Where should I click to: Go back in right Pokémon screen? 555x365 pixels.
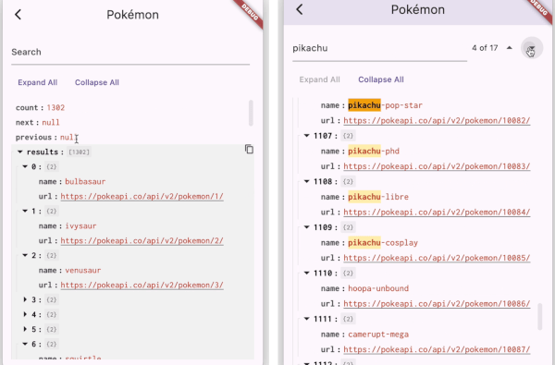point(300,9)
